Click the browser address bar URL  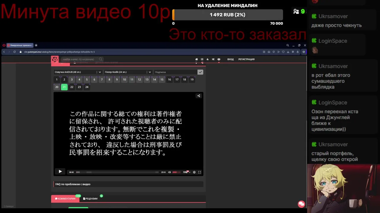coord(59,52)
